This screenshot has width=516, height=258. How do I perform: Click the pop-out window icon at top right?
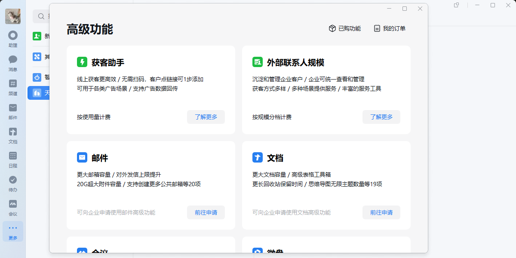coord(457,5)
